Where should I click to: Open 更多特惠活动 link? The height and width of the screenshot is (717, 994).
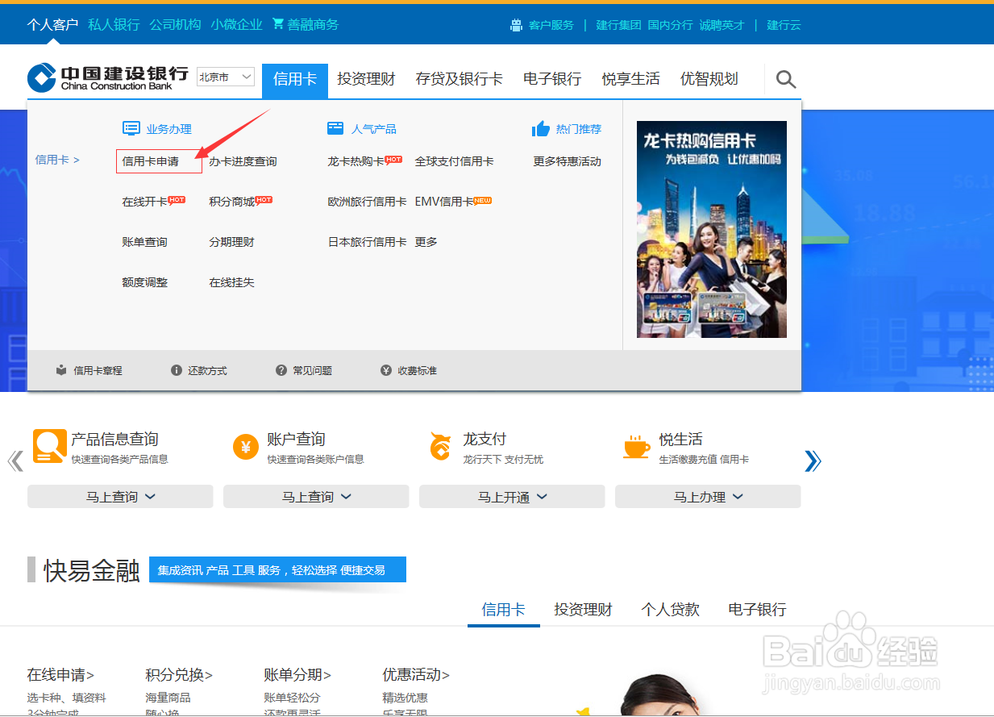tap(568, 161)
